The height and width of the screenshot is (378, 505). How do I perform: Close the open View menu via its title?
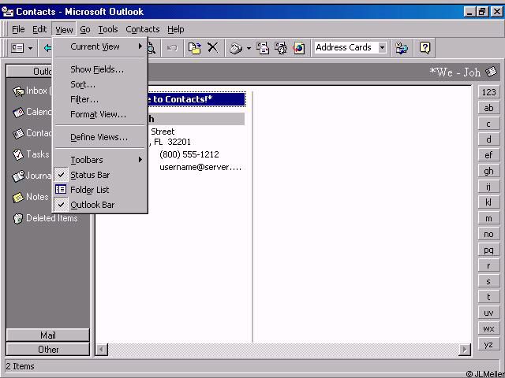point(64,30)
